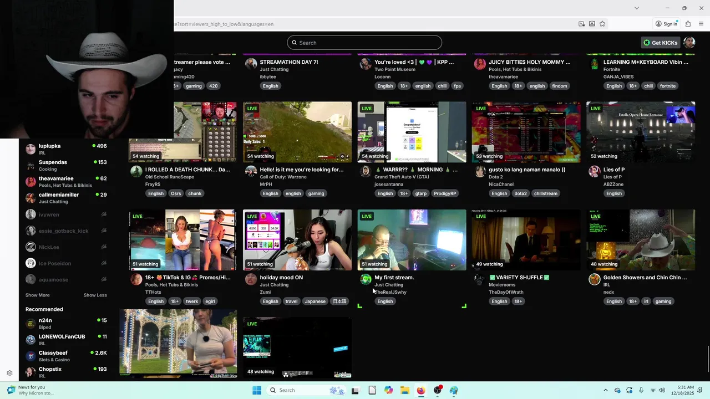Open luplupka channel from sidebar

click(x=66, y=149)
